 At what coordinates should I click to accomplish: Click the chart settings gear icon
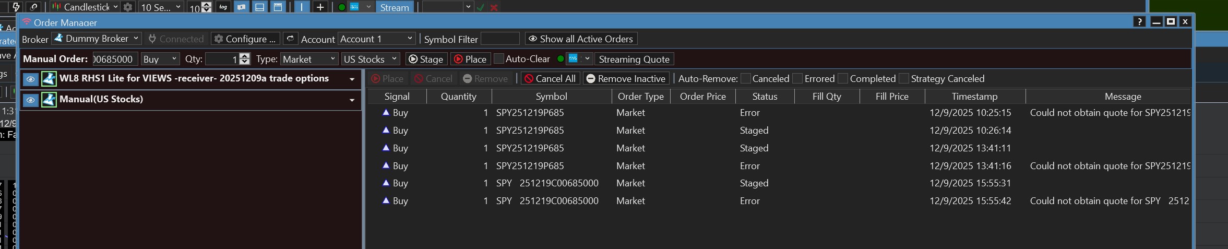pos(127,7)
